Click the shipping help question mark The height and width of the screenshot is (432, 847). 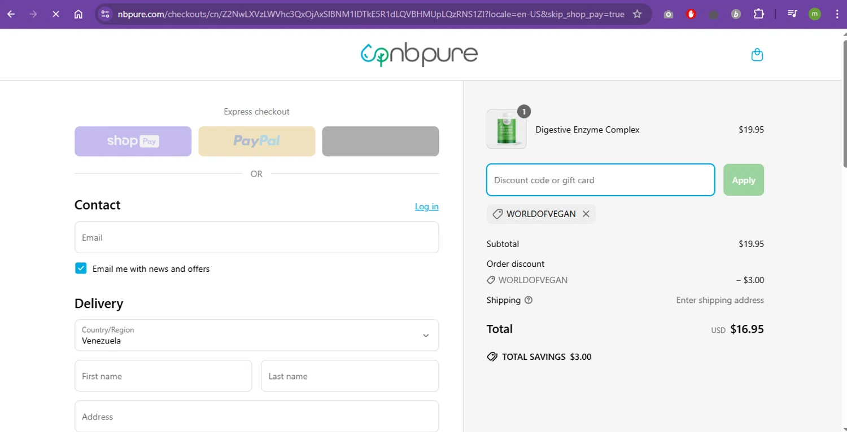(529, 300)
